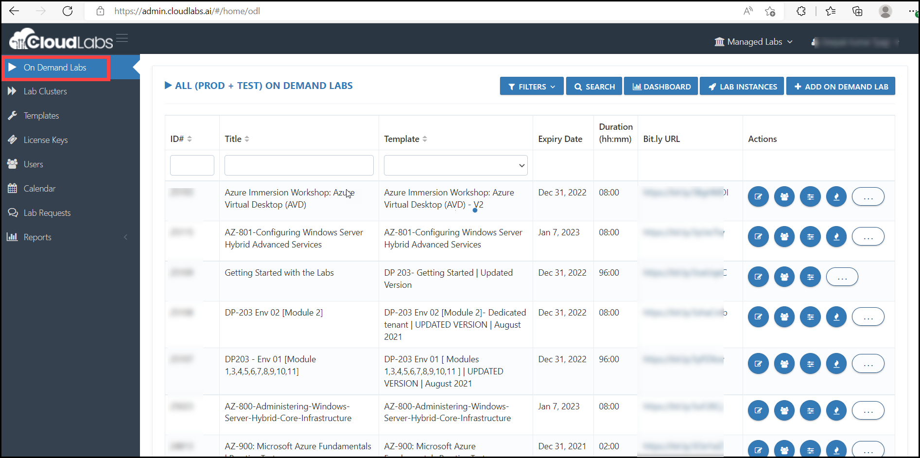Viewport: 920px width, 458px height.
Task: Open Lab Requests in sidebar
Action: pyautogui.click(x=47, y=213)
